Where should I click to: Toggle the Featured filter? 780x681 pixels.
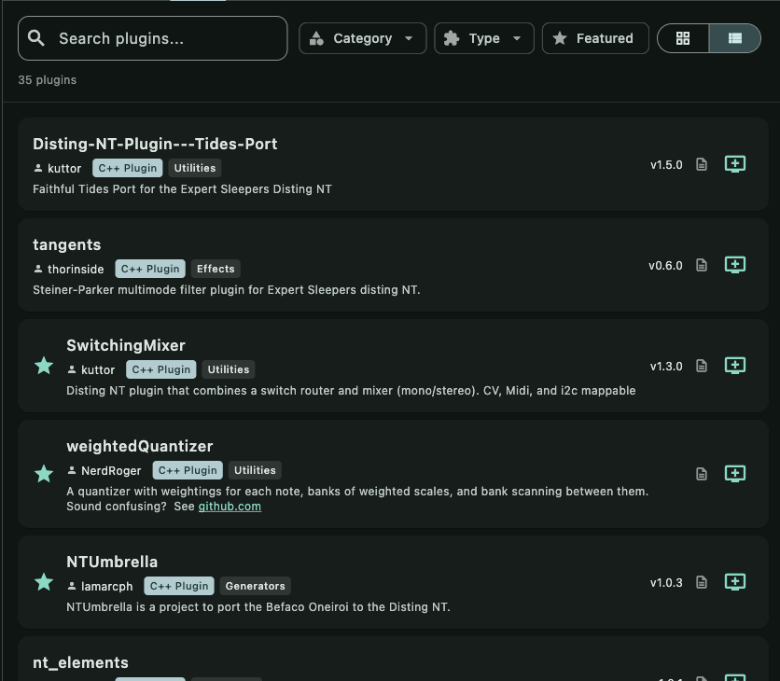coord(594,38)
